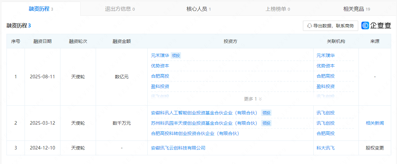The width and height of the screenshot is (397, 164).
Task: Click 讯飞创投 beside 安徽科讯人工智能 row
Action: click(326, 113)
